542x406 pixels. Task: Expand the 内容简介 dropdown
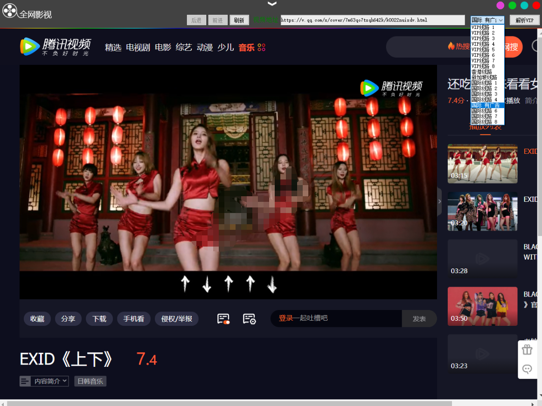coord(50,381)
